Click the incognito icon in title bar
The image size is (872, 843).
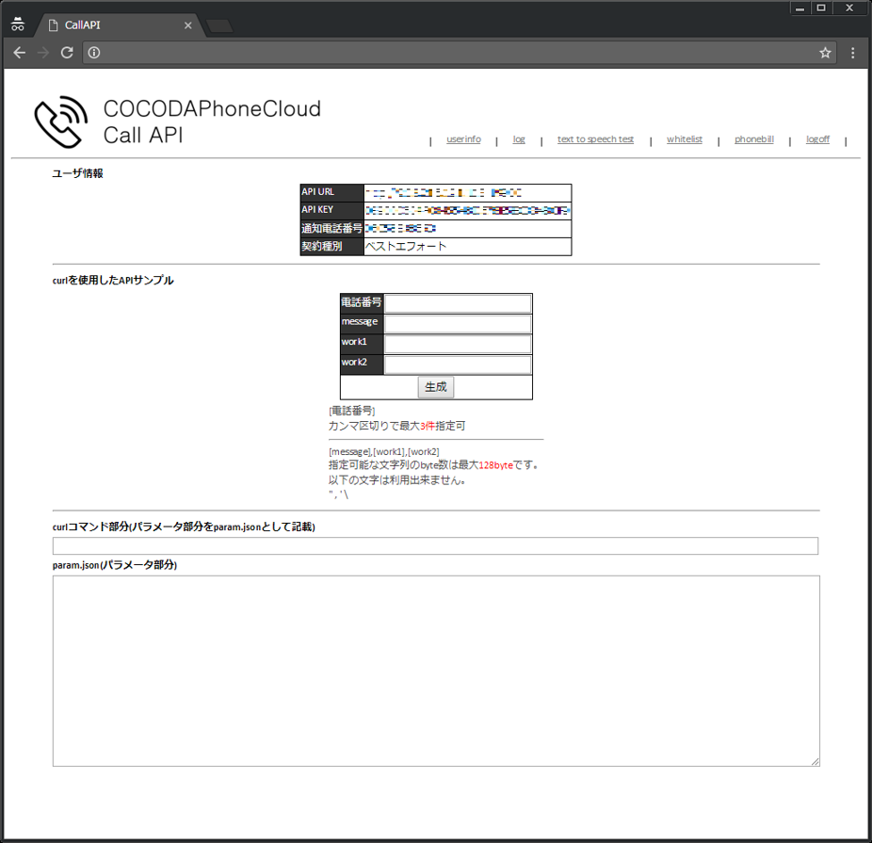18,24
